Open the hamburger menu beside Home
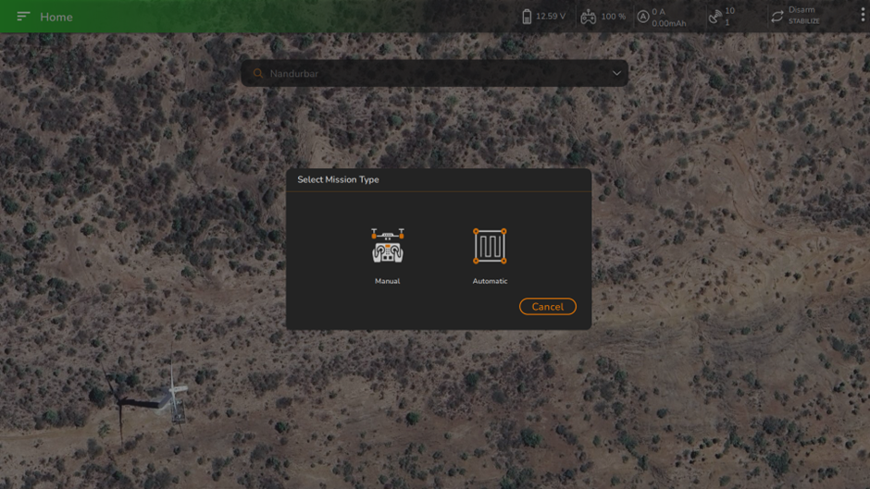870x489 pixels. pyautogui.click(x=23, y=17)
